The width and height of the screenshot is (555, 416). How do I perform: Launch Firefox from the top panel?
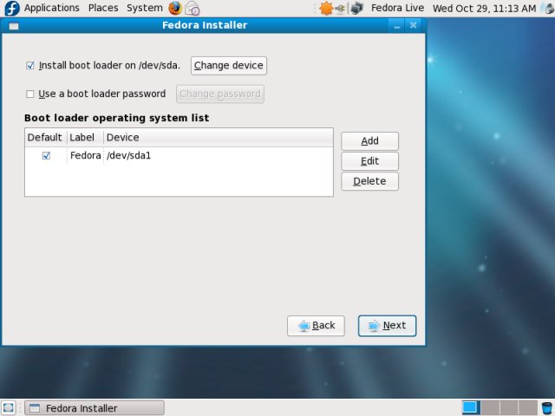(175, 8)
